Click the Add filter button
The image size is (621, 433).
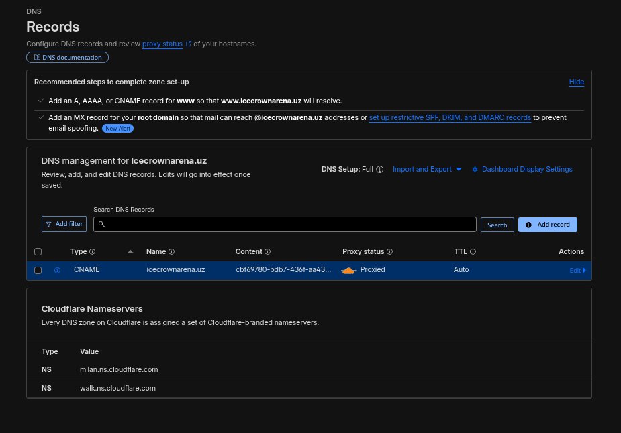tap(64, 224)
